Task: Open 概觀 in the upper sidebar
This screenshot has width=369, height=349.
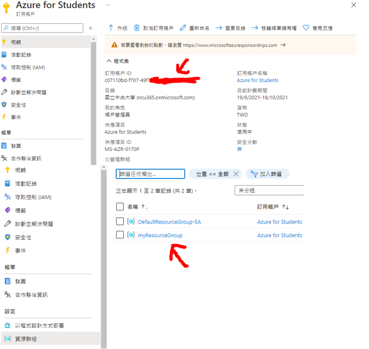Action: click(x=46, y=42)
